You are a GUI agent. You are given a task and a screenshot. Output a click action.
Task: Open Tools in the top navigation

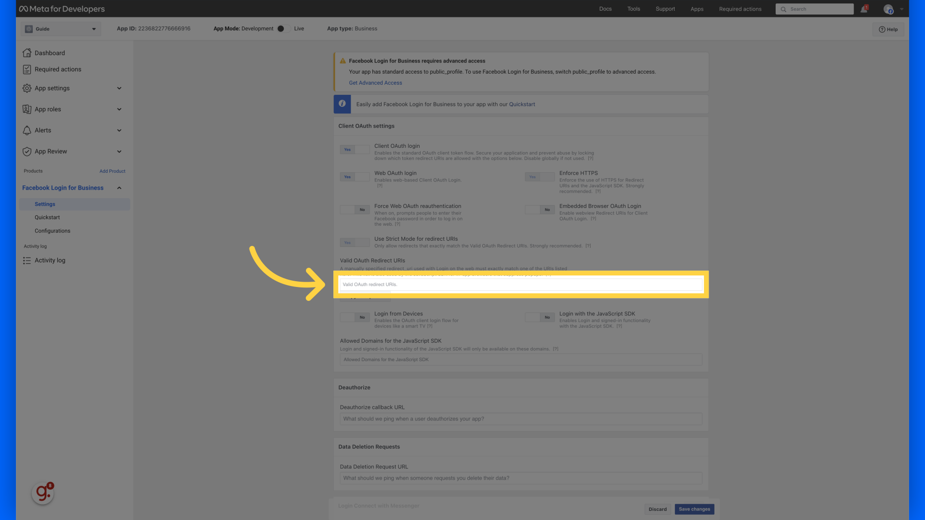click(634, 9)
